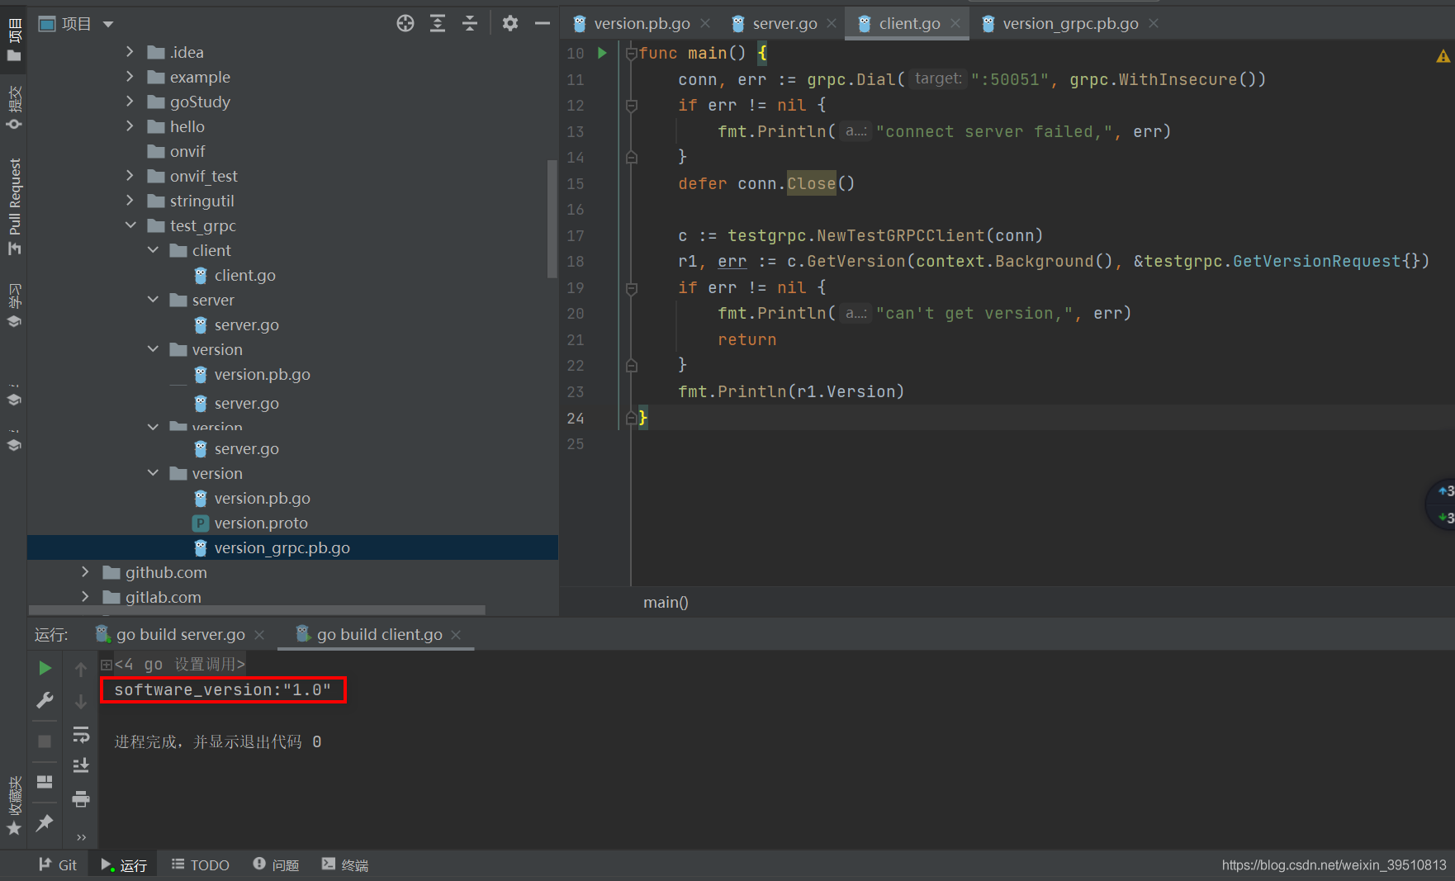Viewport: 1455px width, 881px height.
Task: Open project panel settings gear
Action: click(x=510, y=23)
